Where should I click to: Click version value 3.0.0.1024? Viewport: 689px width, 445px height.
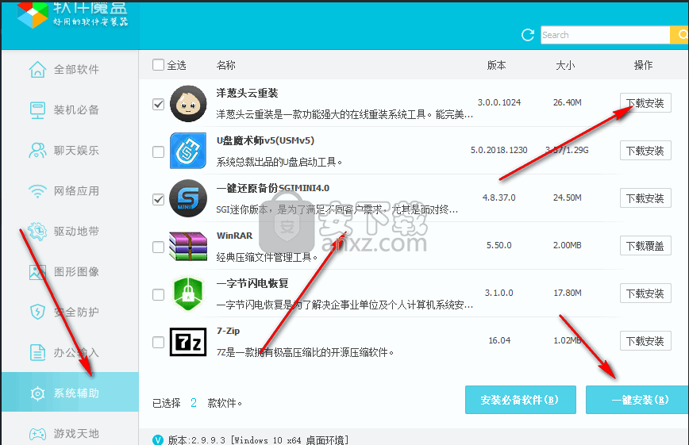point(499,102)
